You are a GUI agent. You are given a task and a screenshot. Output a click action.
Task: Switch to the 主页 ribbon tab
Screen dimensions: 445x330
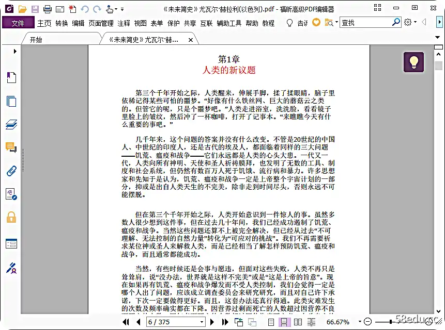click(x=44, y=23)
